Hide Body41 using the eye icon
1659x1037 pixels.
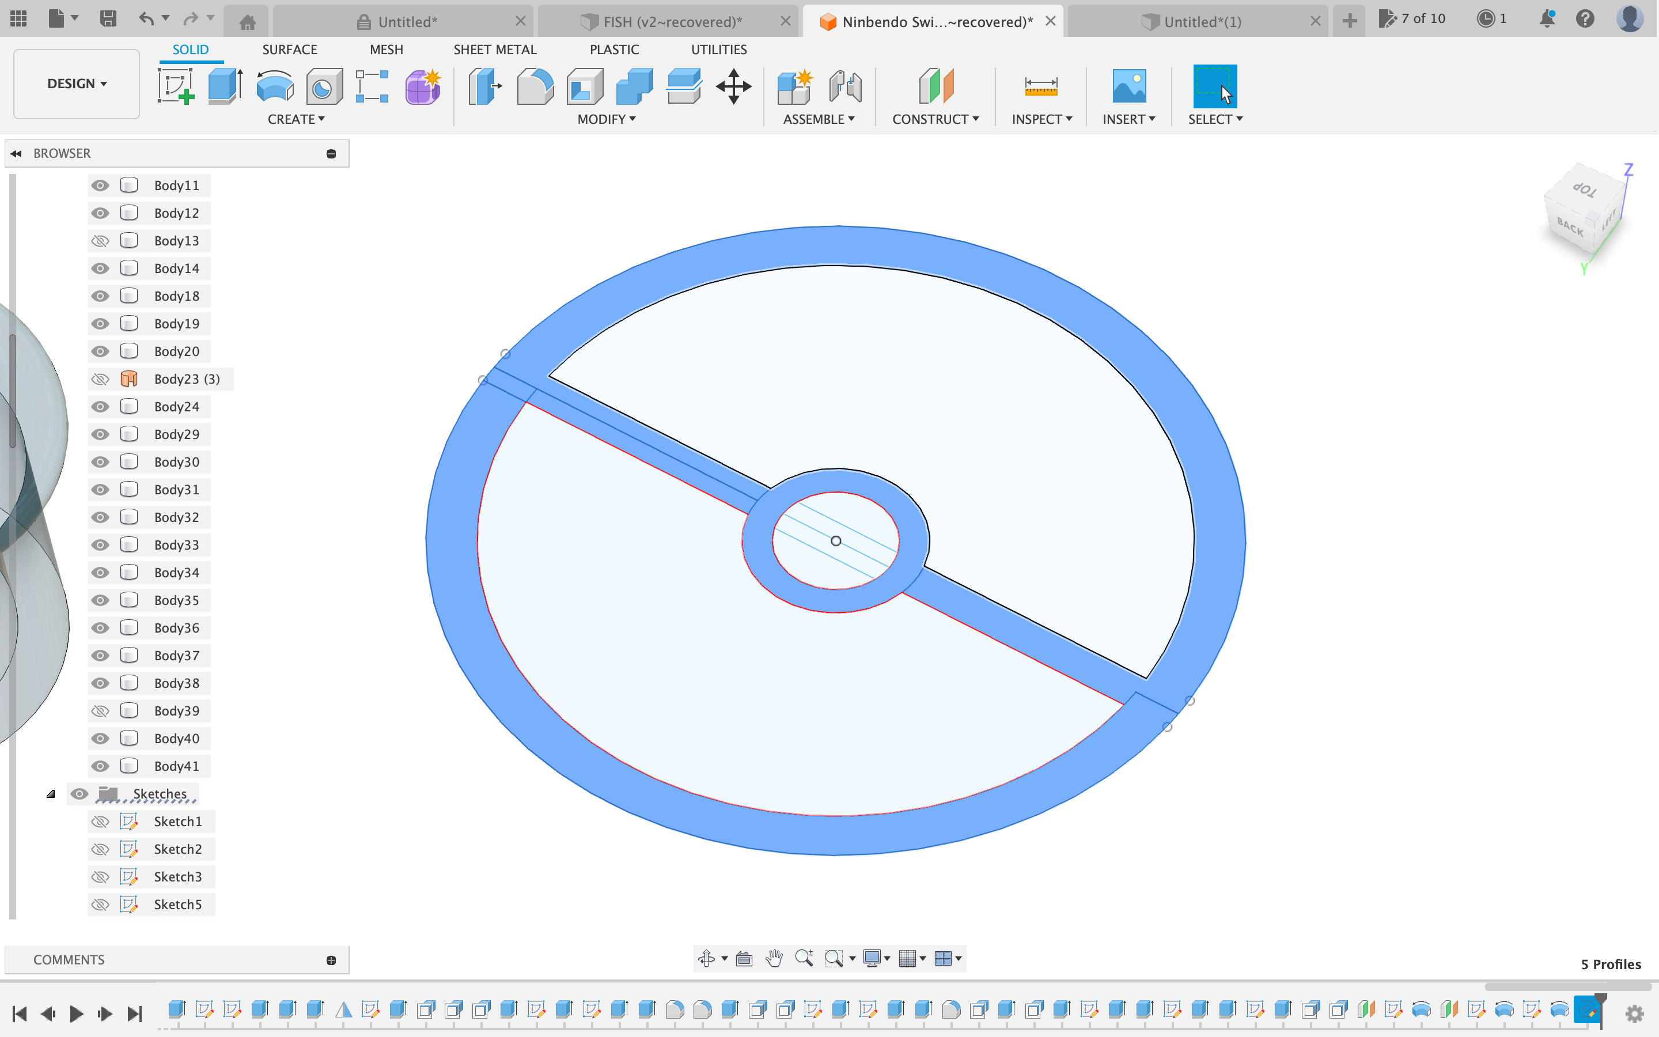coord(100,766)
